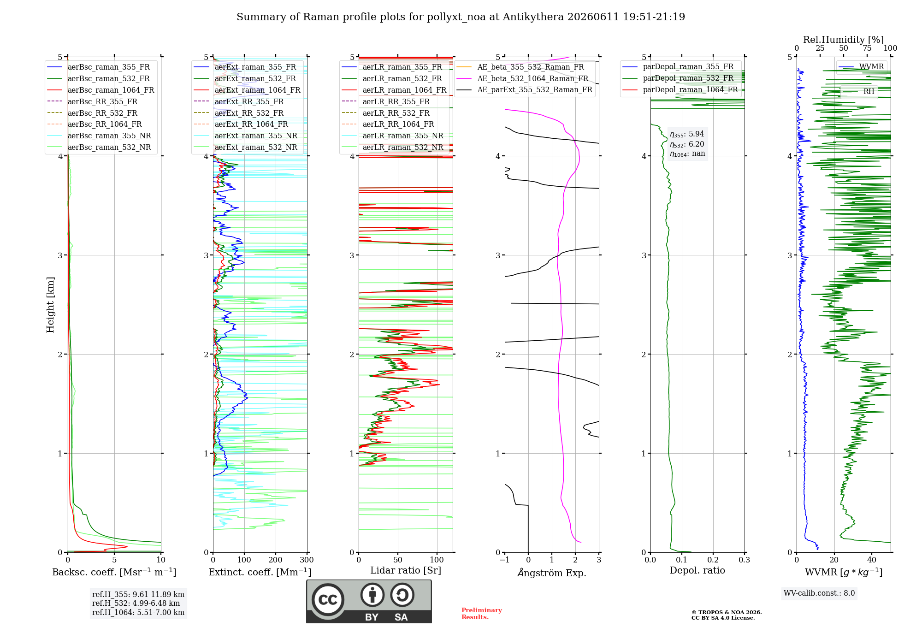Image resolution: width=922 pixels, height=627 pixels.
Task: Click aerExt_raman_532_FR legend entry
Action: tap(245, 79)
